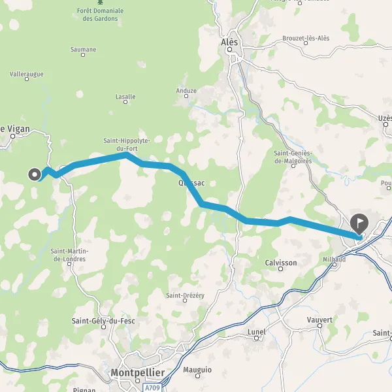The height and width of the screenshot is (392, 392).
Task: Click the Lunel town marker dot
Action: [x=256, y=338]
